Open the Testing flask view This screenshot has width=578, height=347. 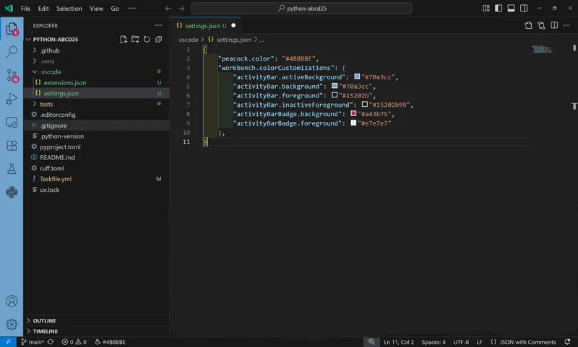(x=12, y=169)
